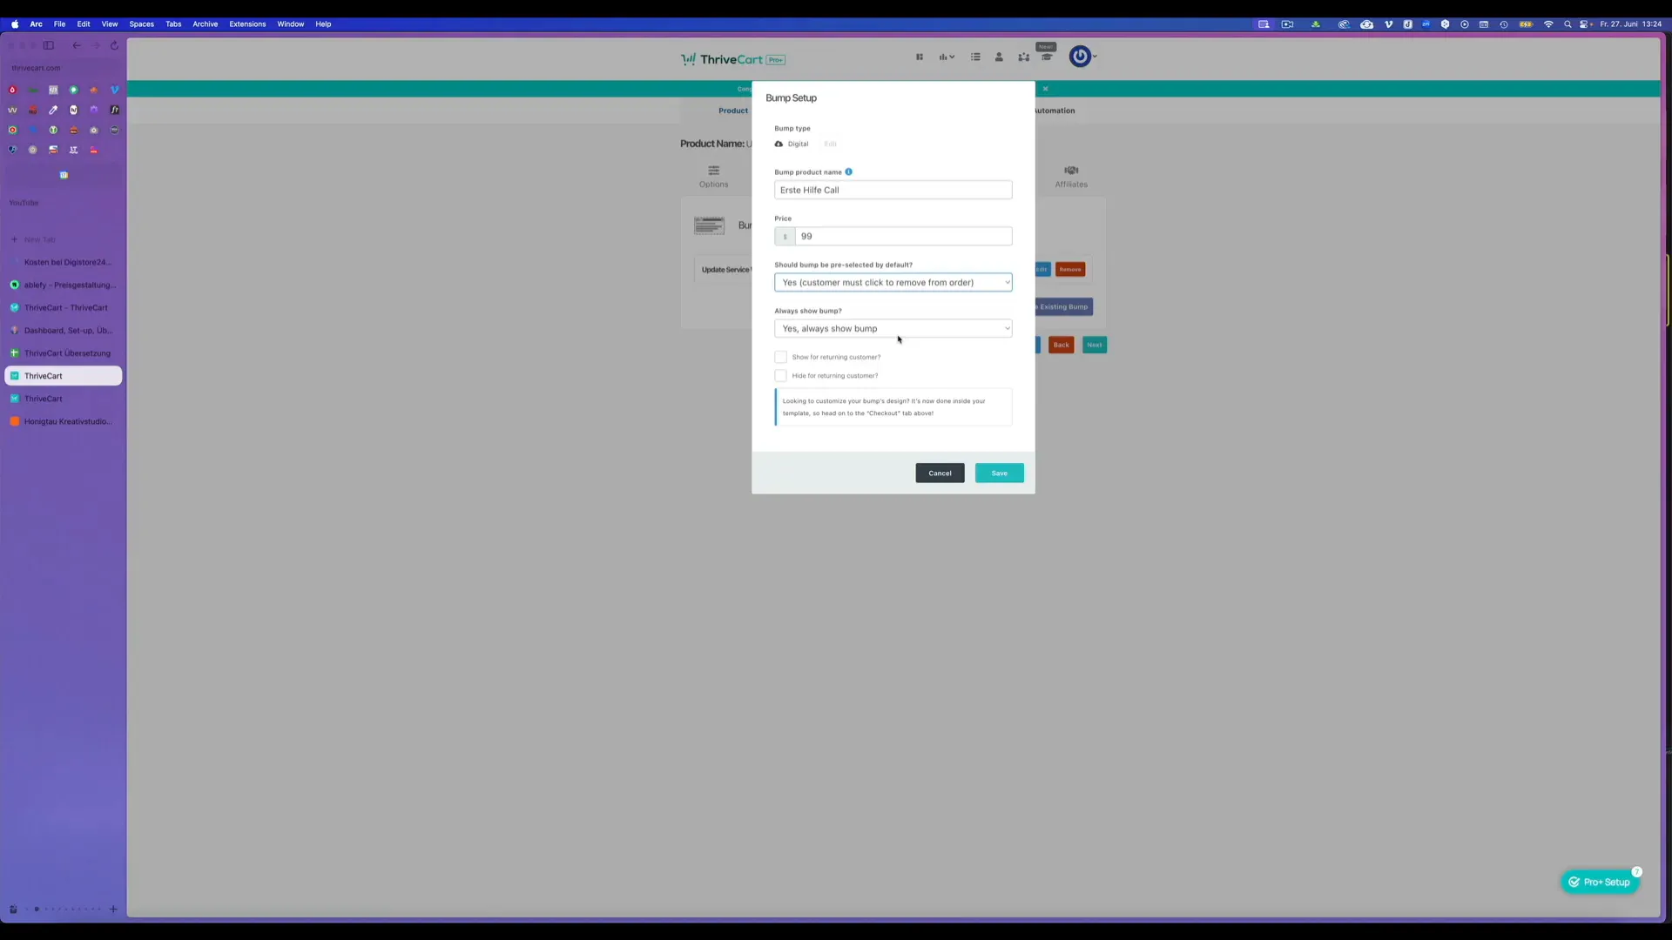Click the Price input field showing 99
Image resolution: width=1672 pixels, height=940 pixels.
903,236
